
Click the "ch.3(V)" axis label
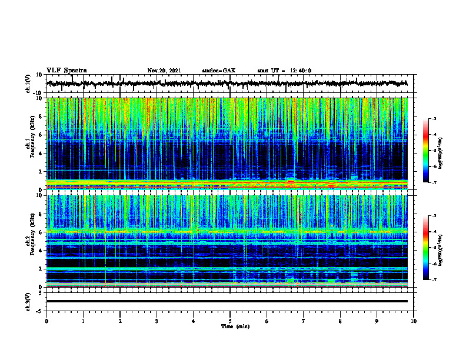pyautogui.click(x=28, y=302)
